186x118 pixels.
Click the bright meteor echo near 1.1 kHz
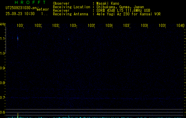click(x=18, y=38)
